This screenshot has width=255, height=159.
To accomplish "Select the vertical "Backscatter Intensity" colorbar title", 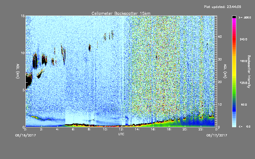I will (249, 72).
